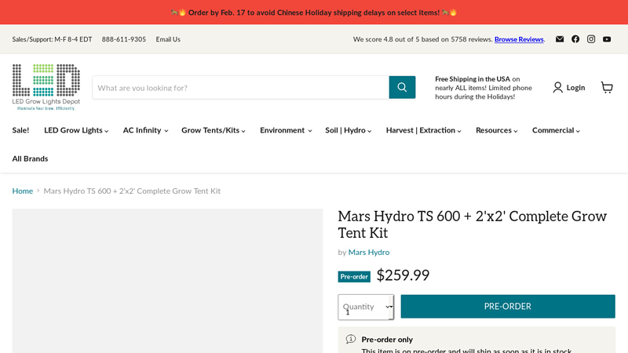Open the shopping cart icon

click(607, 87)
